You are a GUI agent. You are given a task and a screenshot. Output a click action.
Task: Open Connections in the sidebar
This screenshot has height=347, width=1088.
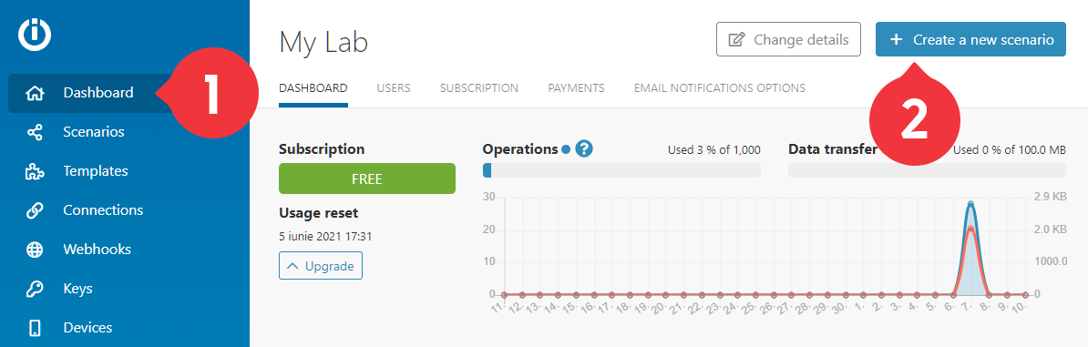(103, 210)
